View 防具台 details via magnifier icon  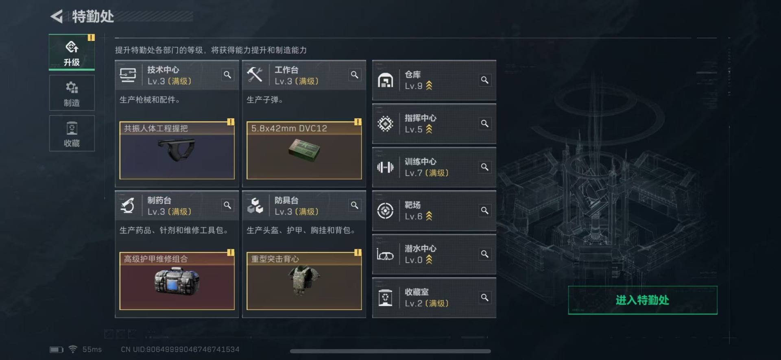coord(355,205)
